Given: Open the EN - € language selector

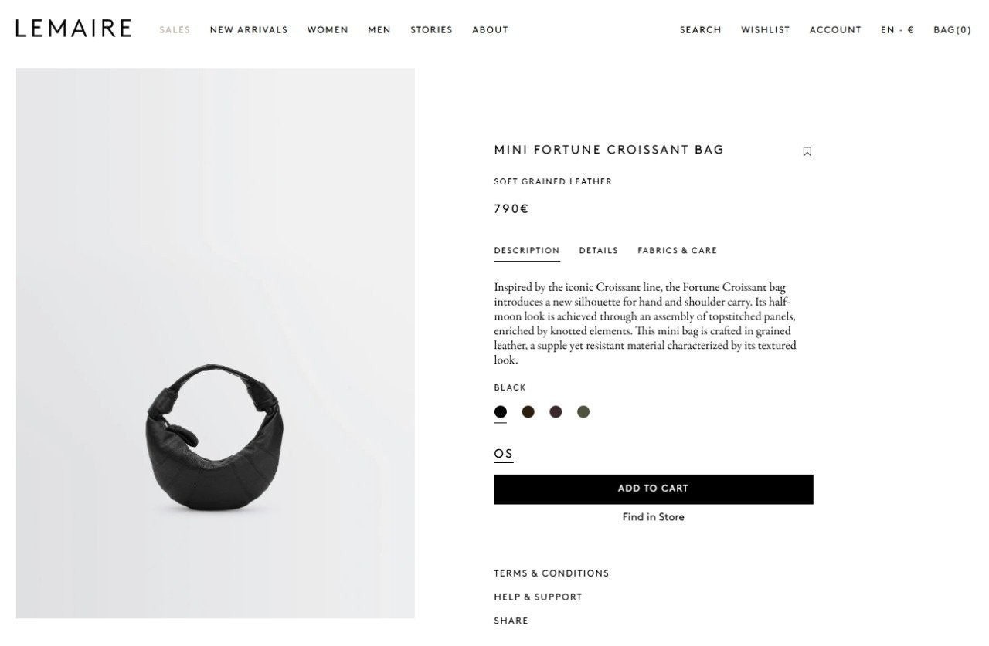Looking at the screenshot, I should coord(897,30).
